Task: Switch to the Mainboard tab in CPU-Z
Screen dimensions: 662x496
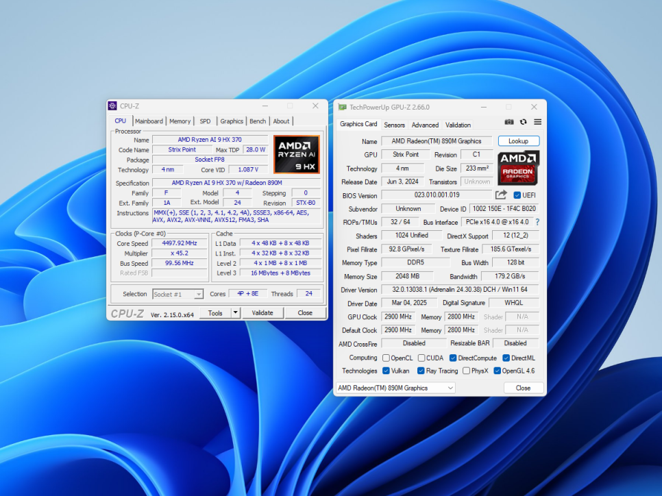Action: click(149, 121)
